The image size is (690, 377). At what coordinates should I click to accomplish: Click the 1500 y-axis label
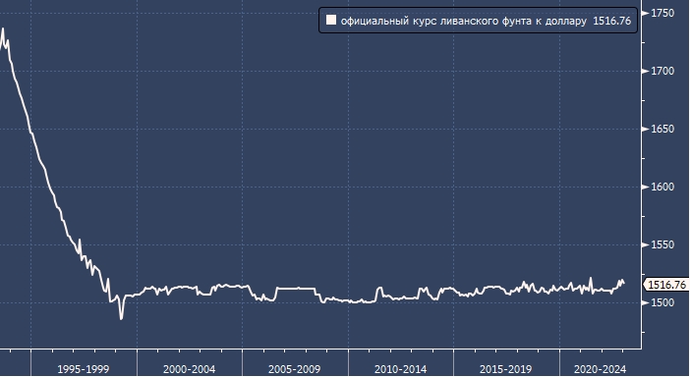(662, 302)
